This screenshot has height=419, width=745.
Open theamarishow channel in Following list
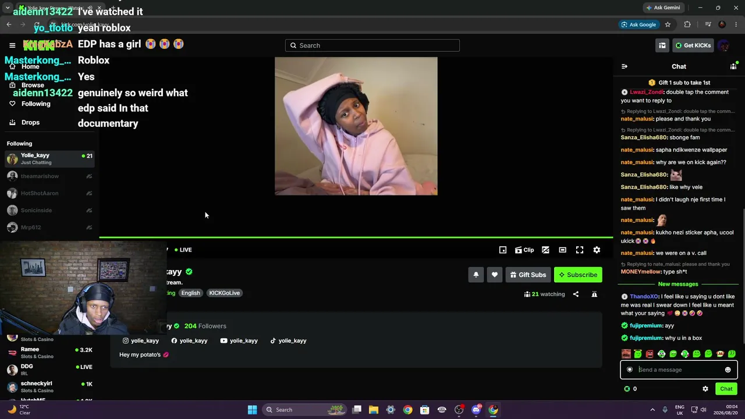pyautogui.click(x=49, y=176)
